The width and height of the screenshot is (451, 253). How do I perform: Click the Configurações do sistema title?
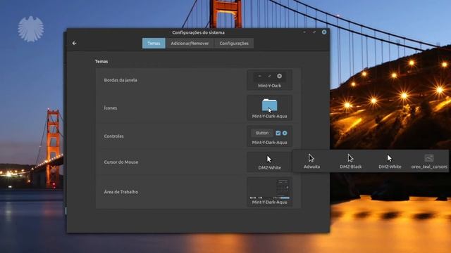[x=199, y=32]
